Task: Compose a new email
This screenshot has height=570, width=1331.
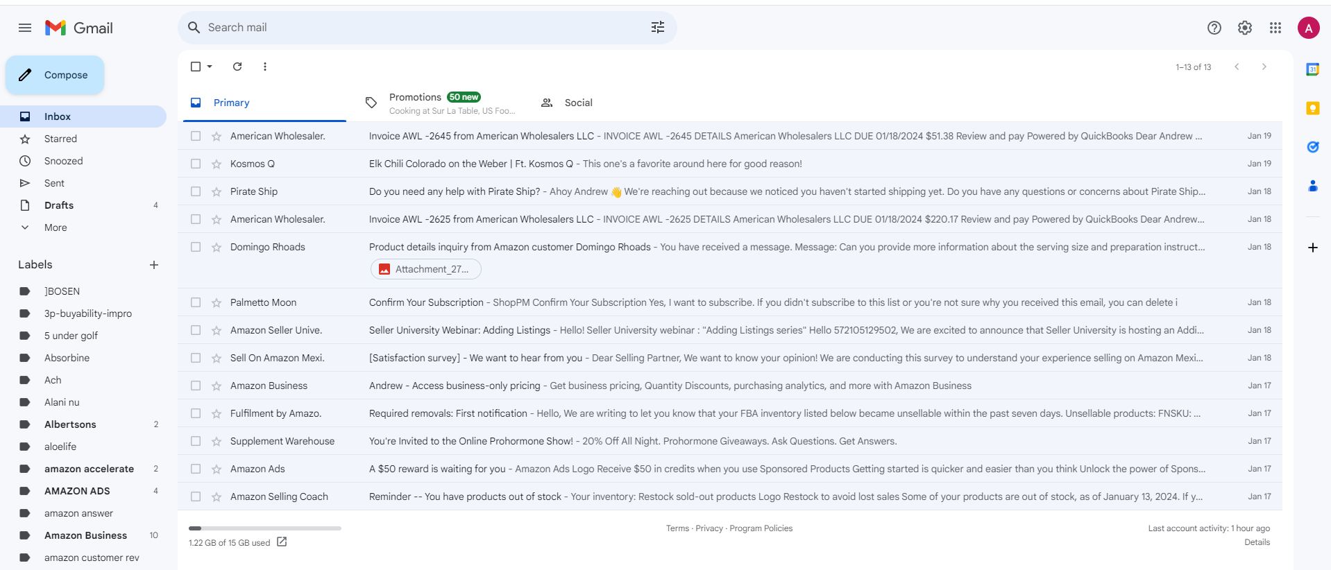Action: point(55,75)
